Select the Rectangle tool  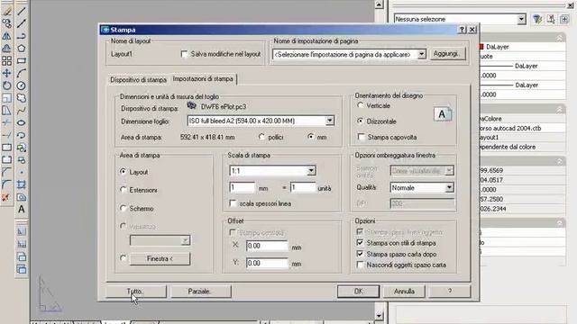coord(22,60)
